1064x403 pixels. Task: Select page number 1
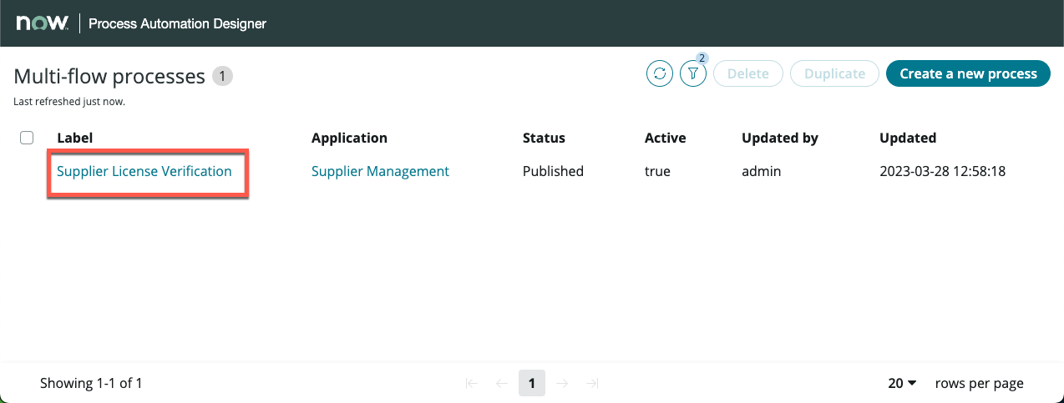532,384
